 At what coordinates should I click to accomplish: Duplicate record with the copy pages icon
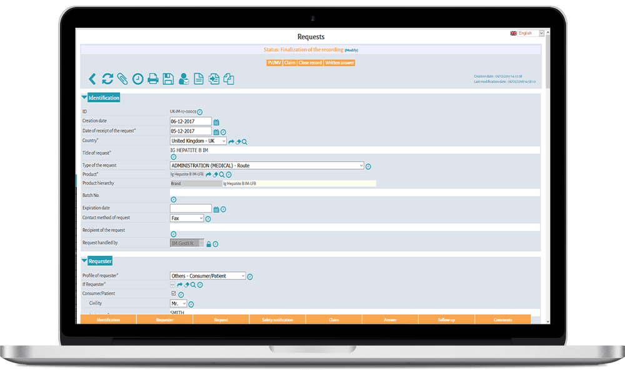pyautogui.click(x=229, y=79)
